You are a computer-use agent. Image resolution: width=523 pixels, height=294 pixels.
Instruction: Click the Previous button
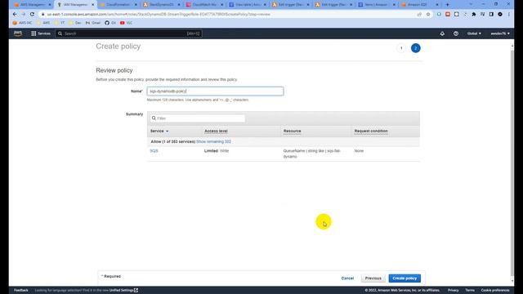pos(373,278)
